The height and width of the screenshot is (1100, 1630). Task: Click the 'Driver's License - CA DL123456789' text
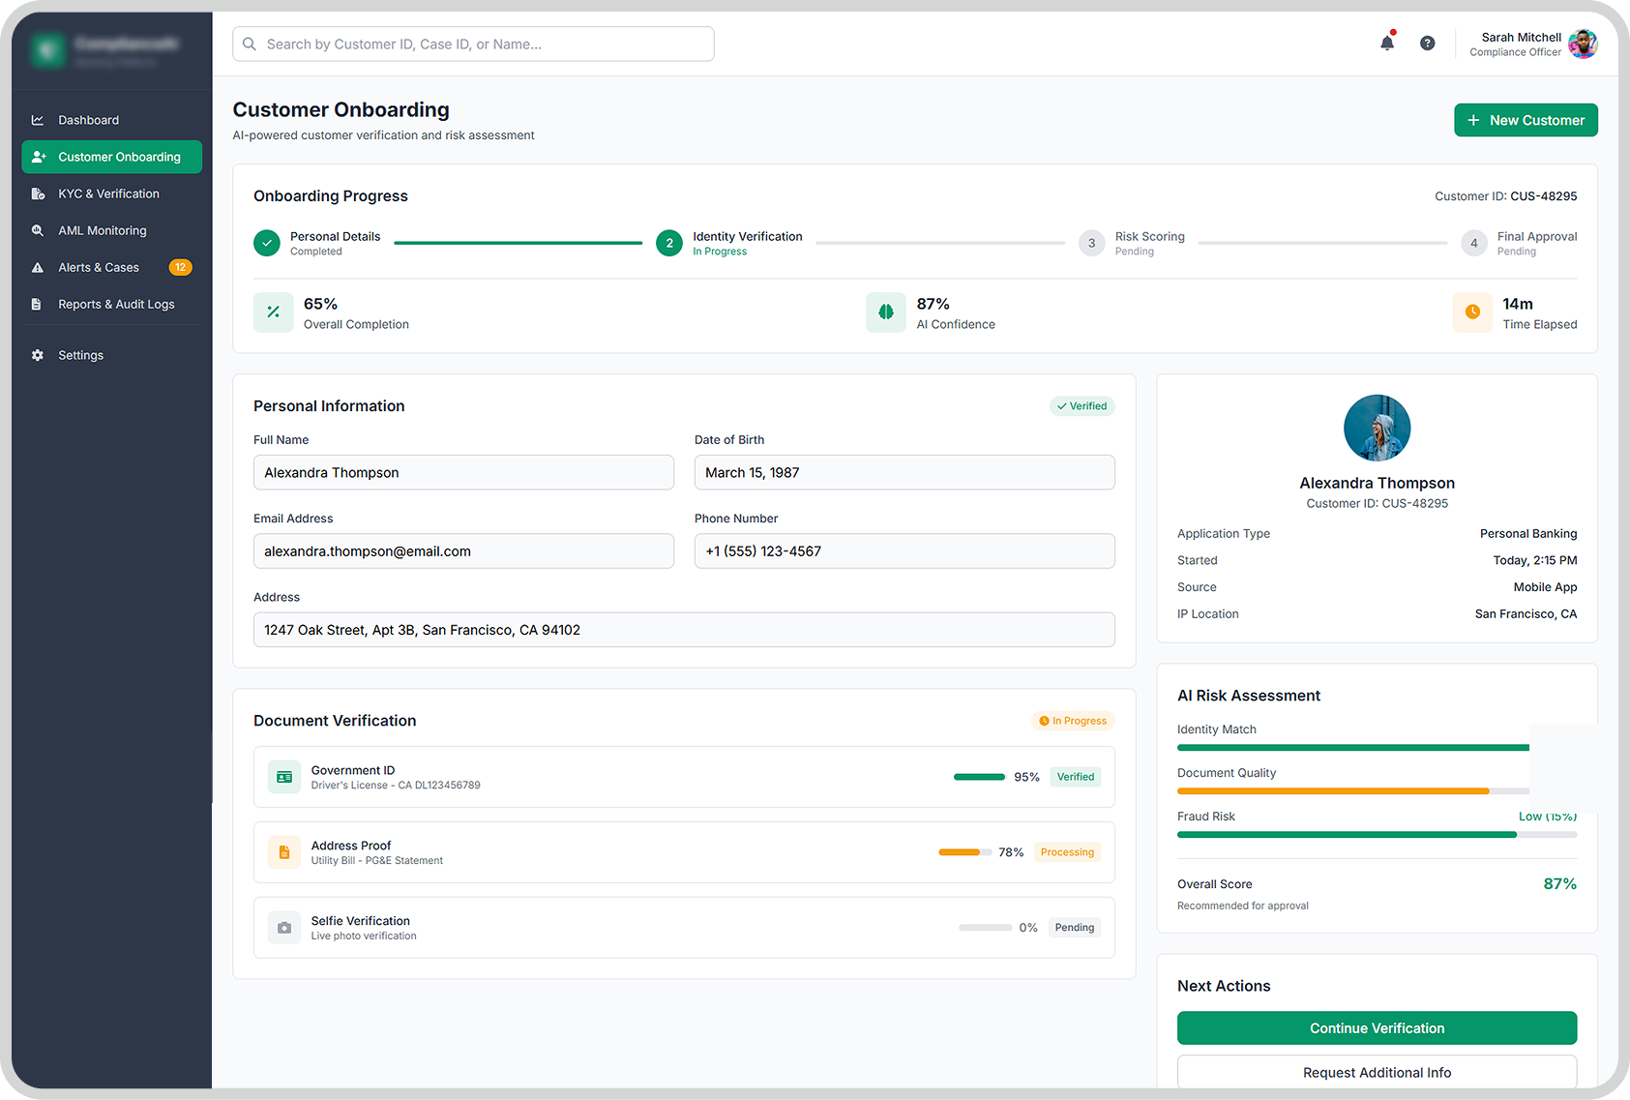click(396, 786)
